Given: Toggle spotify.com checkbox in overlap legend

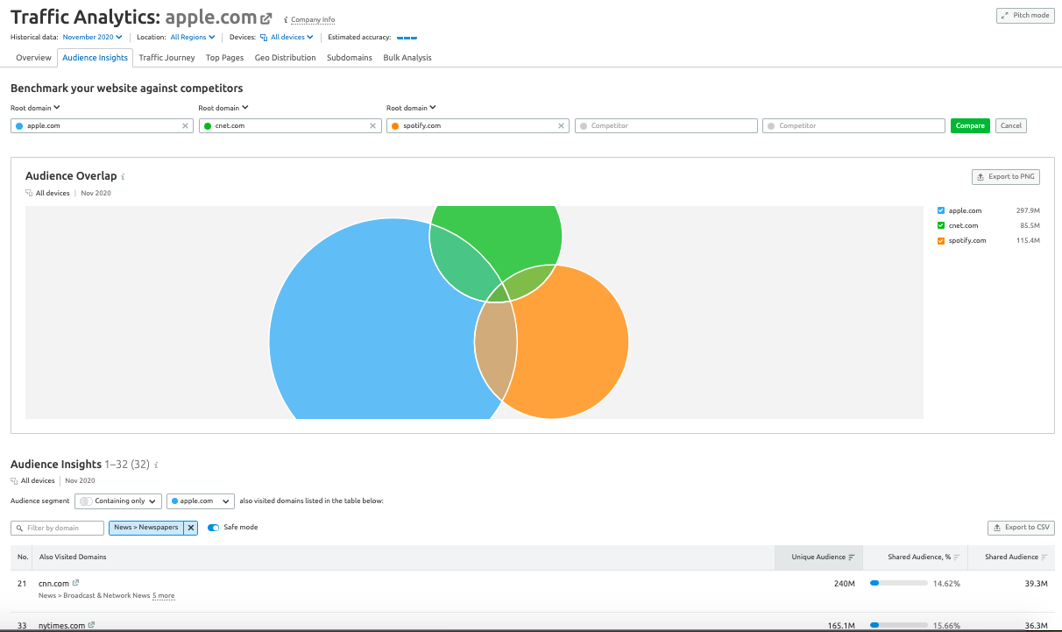Looking at the screenshot, I should point(941,240).
